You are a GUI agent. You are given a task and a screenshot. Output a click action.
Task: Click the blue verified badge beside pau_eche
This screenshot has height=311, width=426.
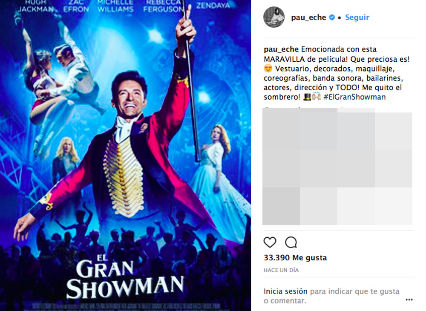click(332, 17)
